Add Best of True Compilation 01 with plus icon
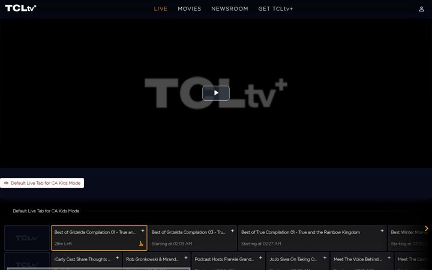The height and width of the screenshot is (270, 432). click(382, 231)
